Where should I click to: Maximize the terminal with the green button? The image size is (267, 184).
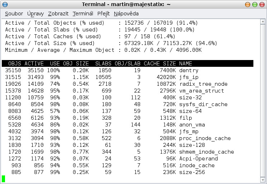(254, 5)
